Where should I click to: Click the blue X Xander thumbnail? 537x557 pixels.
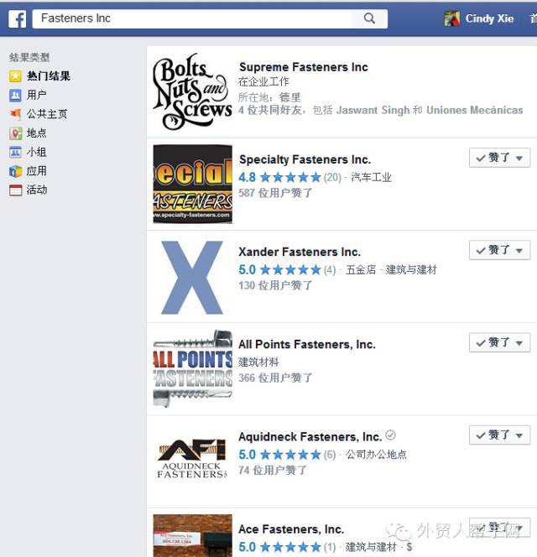(193, 277)
